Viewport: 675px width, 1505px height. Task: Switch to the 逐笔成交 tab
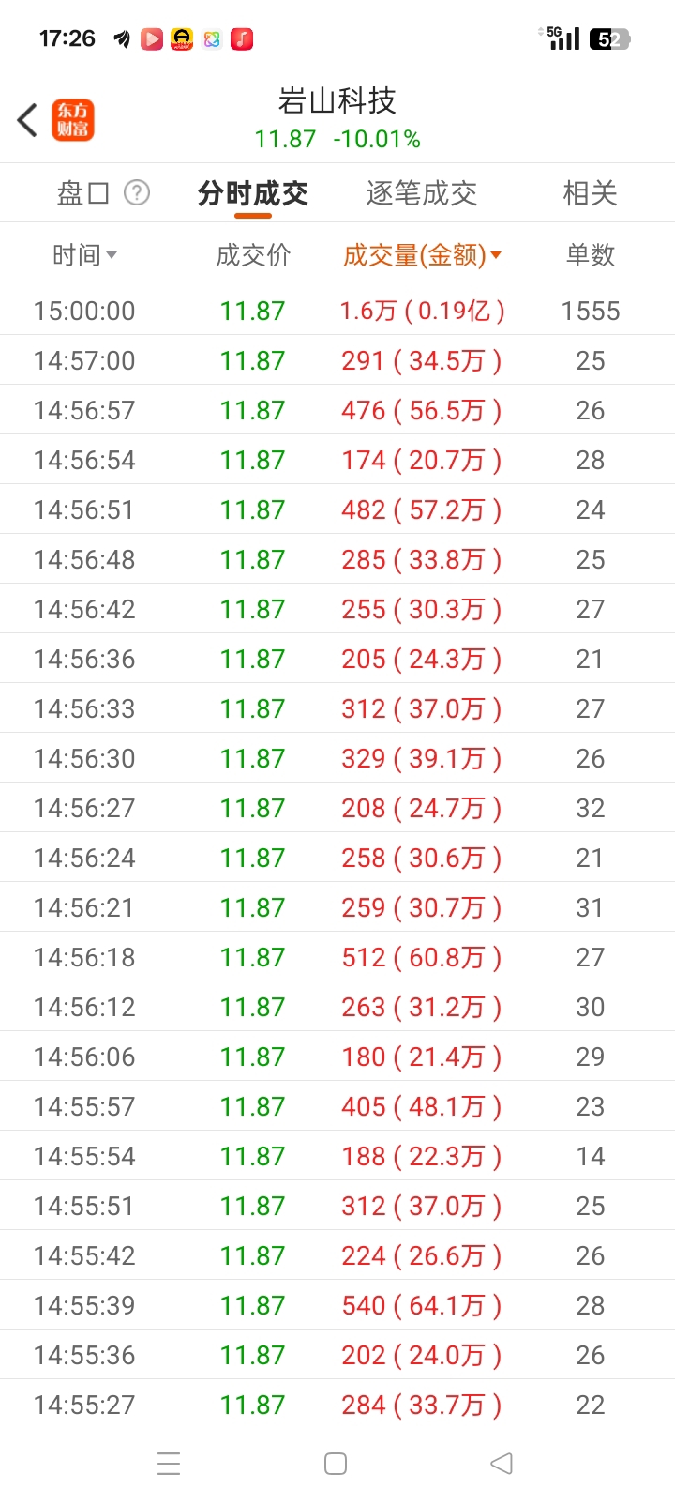[421, 193]
